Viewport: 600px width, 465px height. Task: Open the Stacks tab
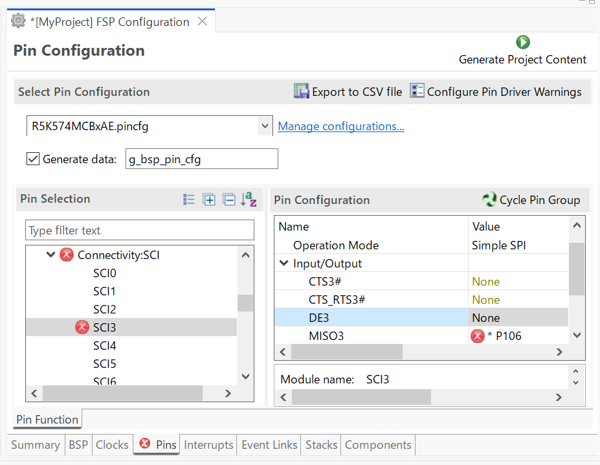pos(321,445)
